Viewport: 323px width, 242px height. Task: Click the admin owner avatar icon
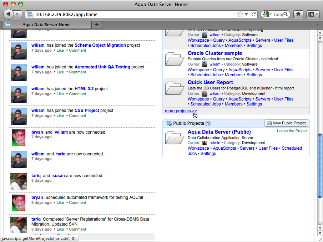coord(205,143)
